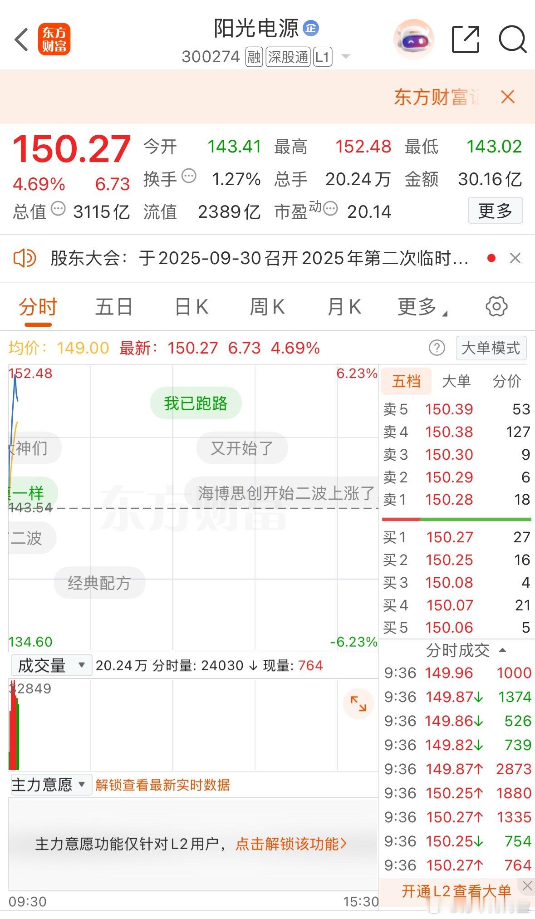Image resolution: width=535 pixels, height=919 pixels.
Task: Select the 买1 150.27 row
Action: click(x=456, y=537)
